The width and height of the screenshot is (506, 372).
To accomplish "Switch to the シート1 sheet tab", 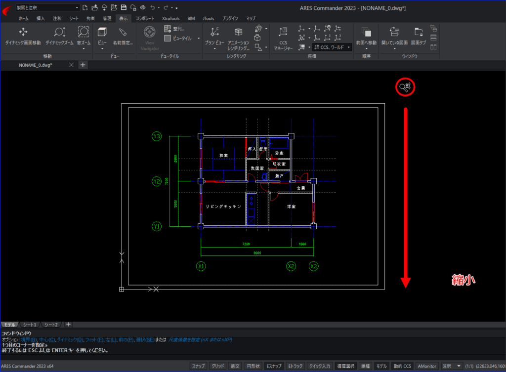I will [30, 325].
